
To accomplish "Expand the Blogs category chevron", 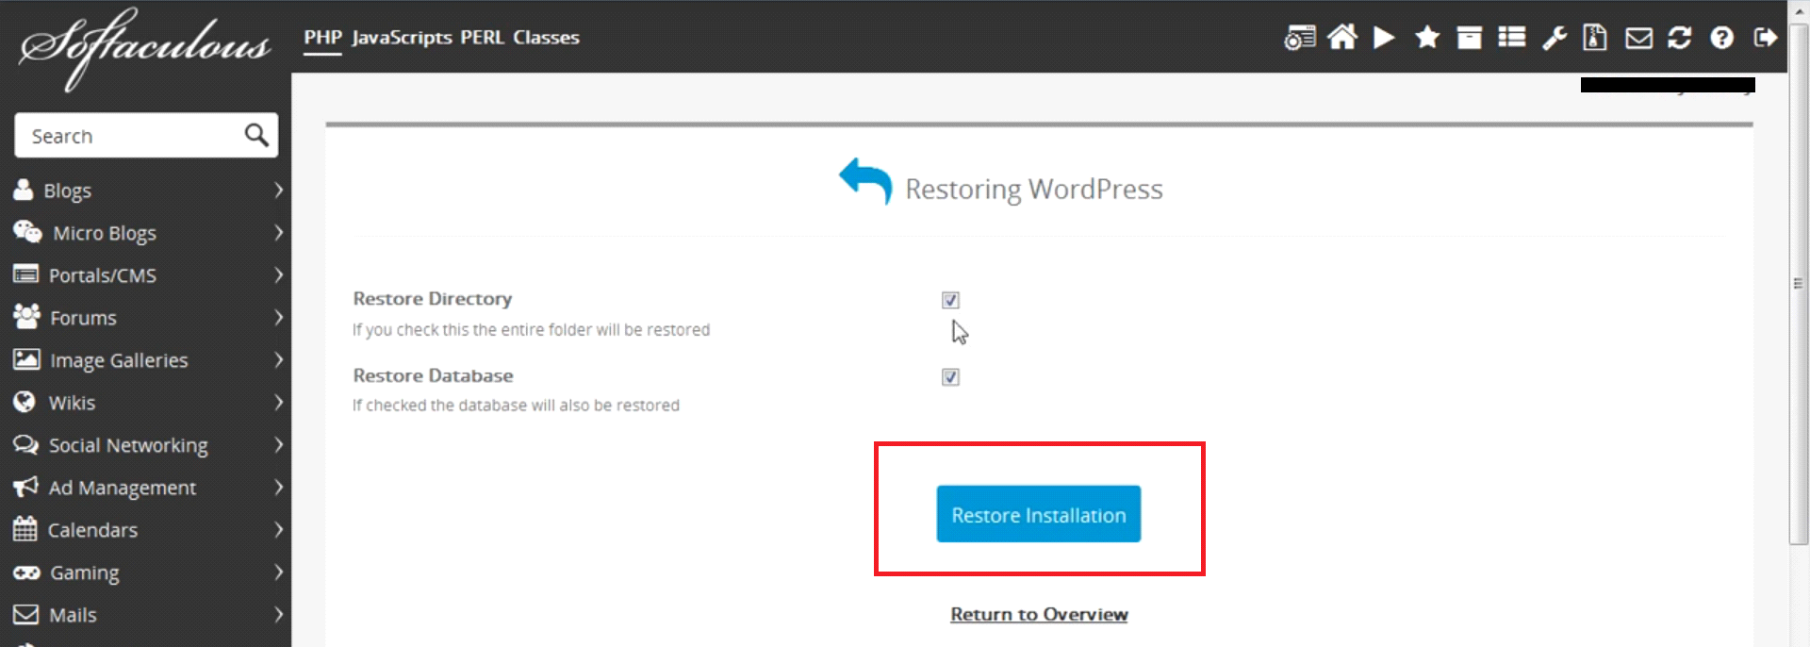I will coord(278,190).
